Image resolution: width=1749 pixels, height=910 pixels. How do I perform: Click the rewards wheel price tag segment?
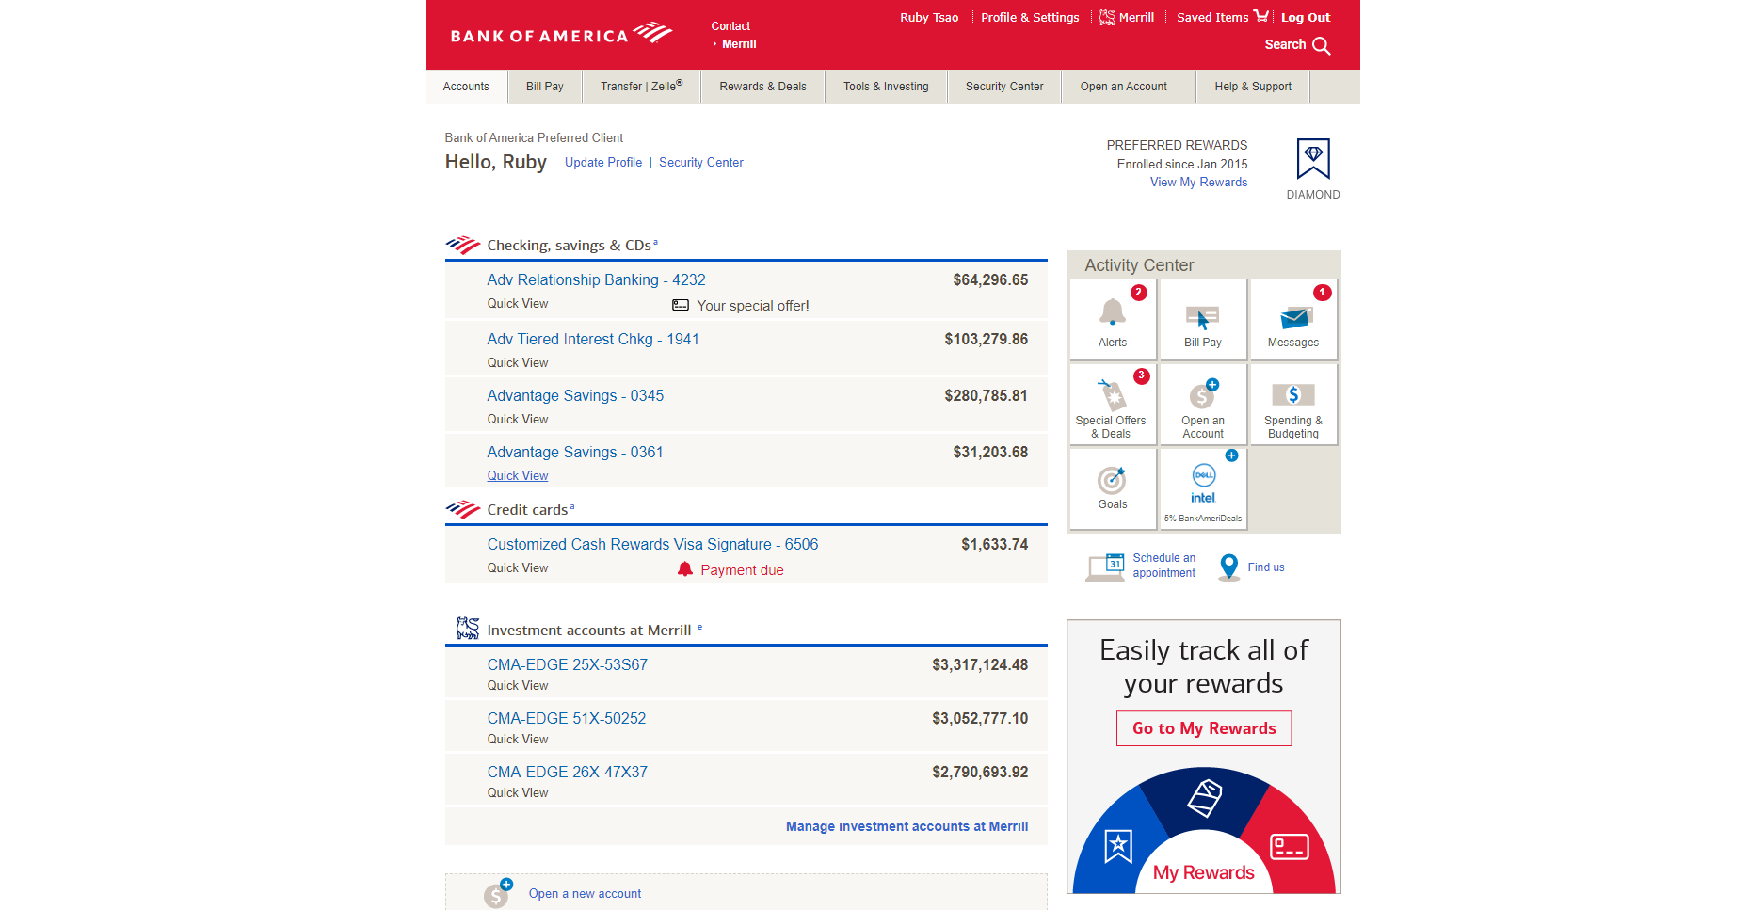point(1204,798)
